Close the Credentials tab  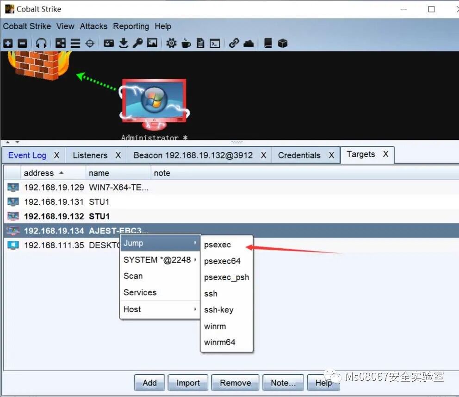coord(331,155)
